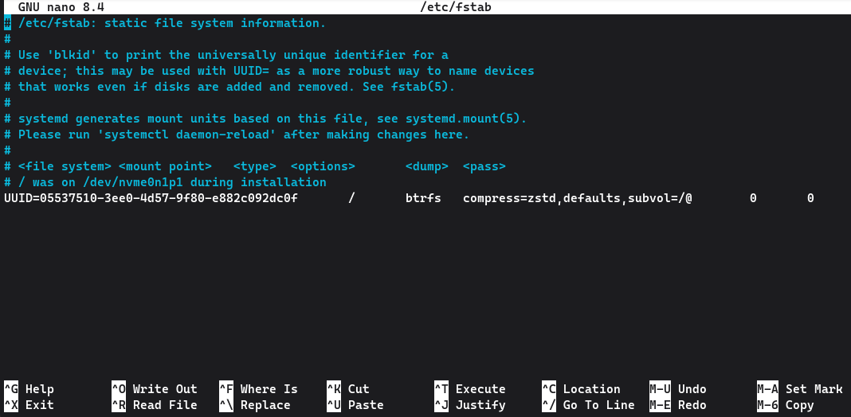Open the ^F Where Is search
This screenshot has width=851, height=417.
click(x=258, y=389)
